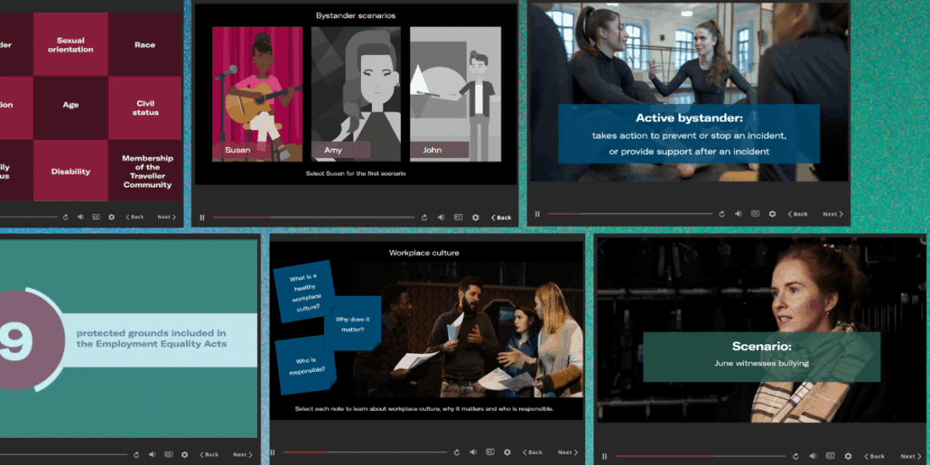The image size is (930, 465).
Task: Select Susan's scenario card
Action: point(257,93)
